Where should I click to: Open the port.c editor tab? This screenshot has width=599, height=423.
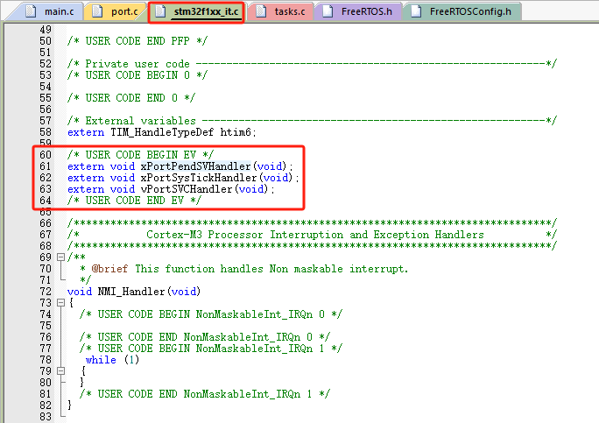coord(116,11)
